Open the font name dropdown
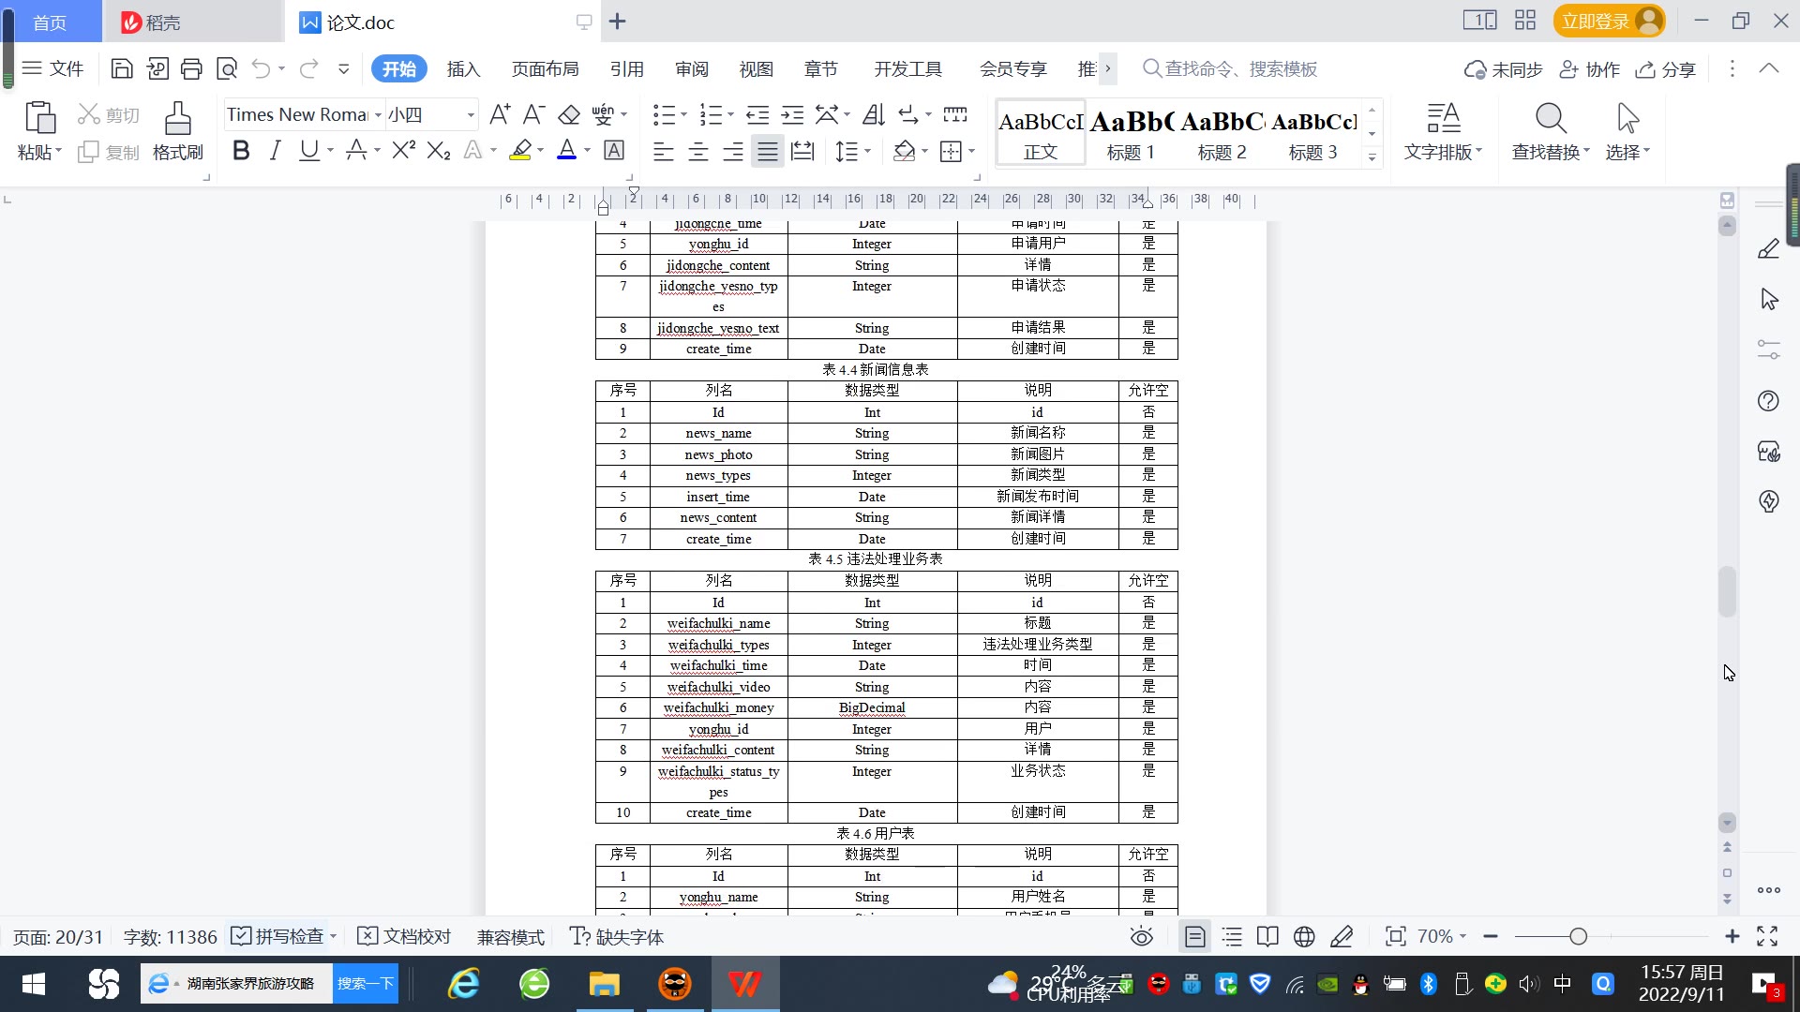The image size is (1800, 1012). click(378, 115)
